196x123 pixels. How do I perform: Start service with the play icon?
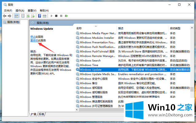[x=51, y=16]
